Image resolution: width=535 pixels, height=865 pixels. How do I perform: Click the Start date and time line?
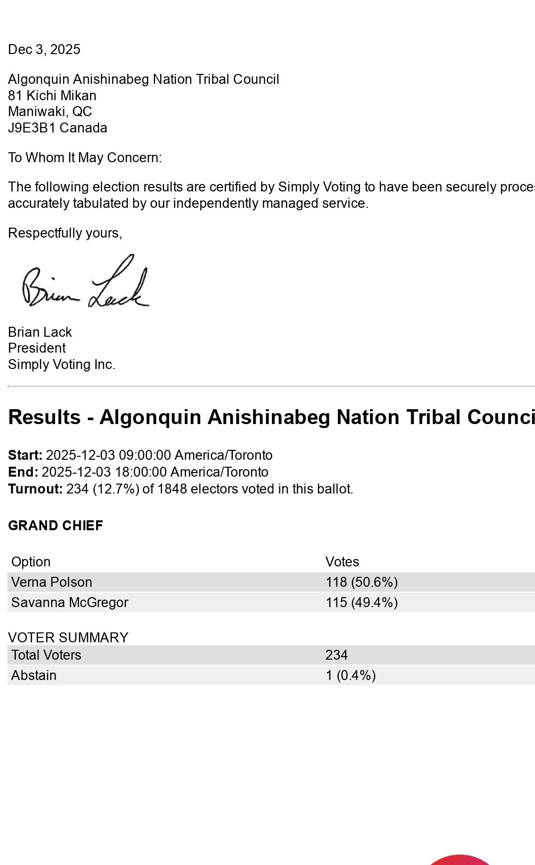pos(140,455)
